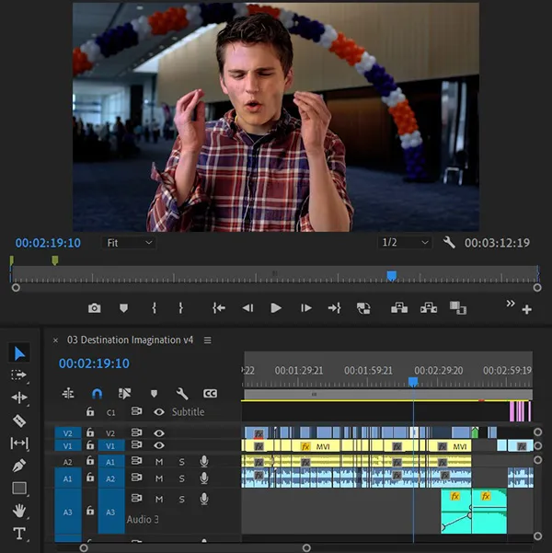Click the blue playhead on monitor scrubber

click(x=392, y=275)
